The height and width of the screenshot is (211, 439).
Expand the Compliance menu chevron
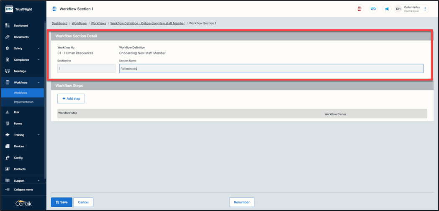point(39,60)
